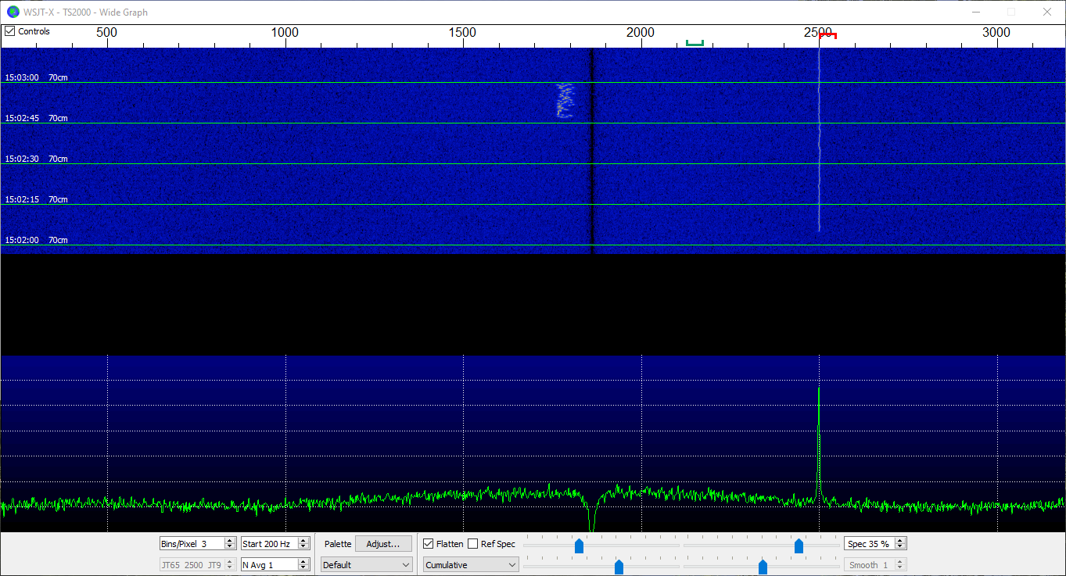Click the red Rx frequency marker

827,35
